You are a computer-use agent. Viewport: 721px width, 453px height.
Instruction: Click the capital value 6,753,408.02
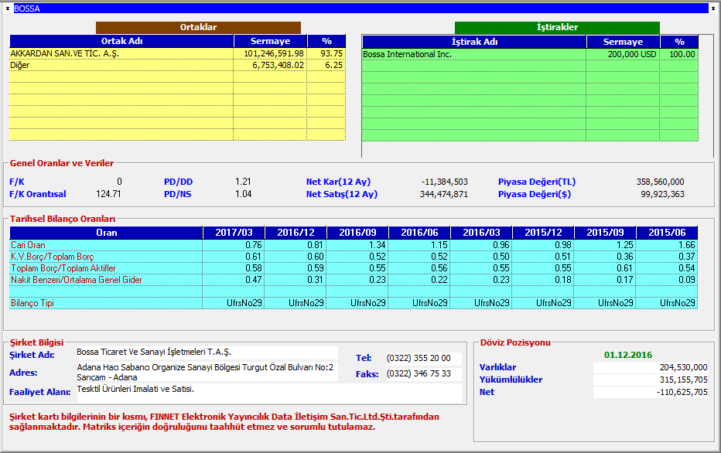point(278,65)
